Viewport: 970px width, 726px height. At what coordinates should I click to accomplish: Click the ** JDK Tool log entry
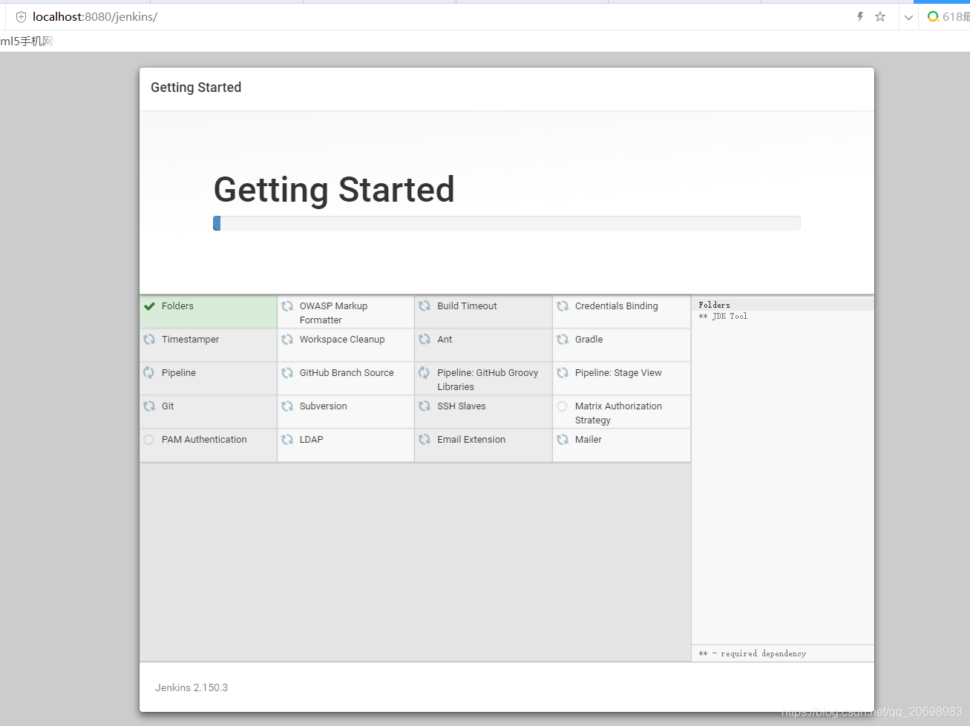pos(723,316)
